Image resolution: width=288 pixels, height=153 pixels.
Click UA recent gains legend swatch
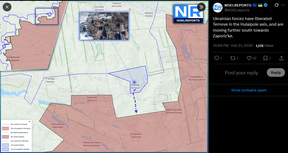click(x=5, y=145)
